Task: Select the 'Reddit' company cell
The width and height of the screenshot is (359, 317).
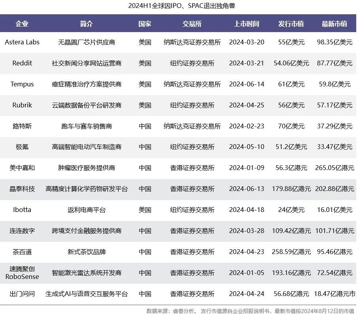Action: pyautogui.click(x=22, y=63)
